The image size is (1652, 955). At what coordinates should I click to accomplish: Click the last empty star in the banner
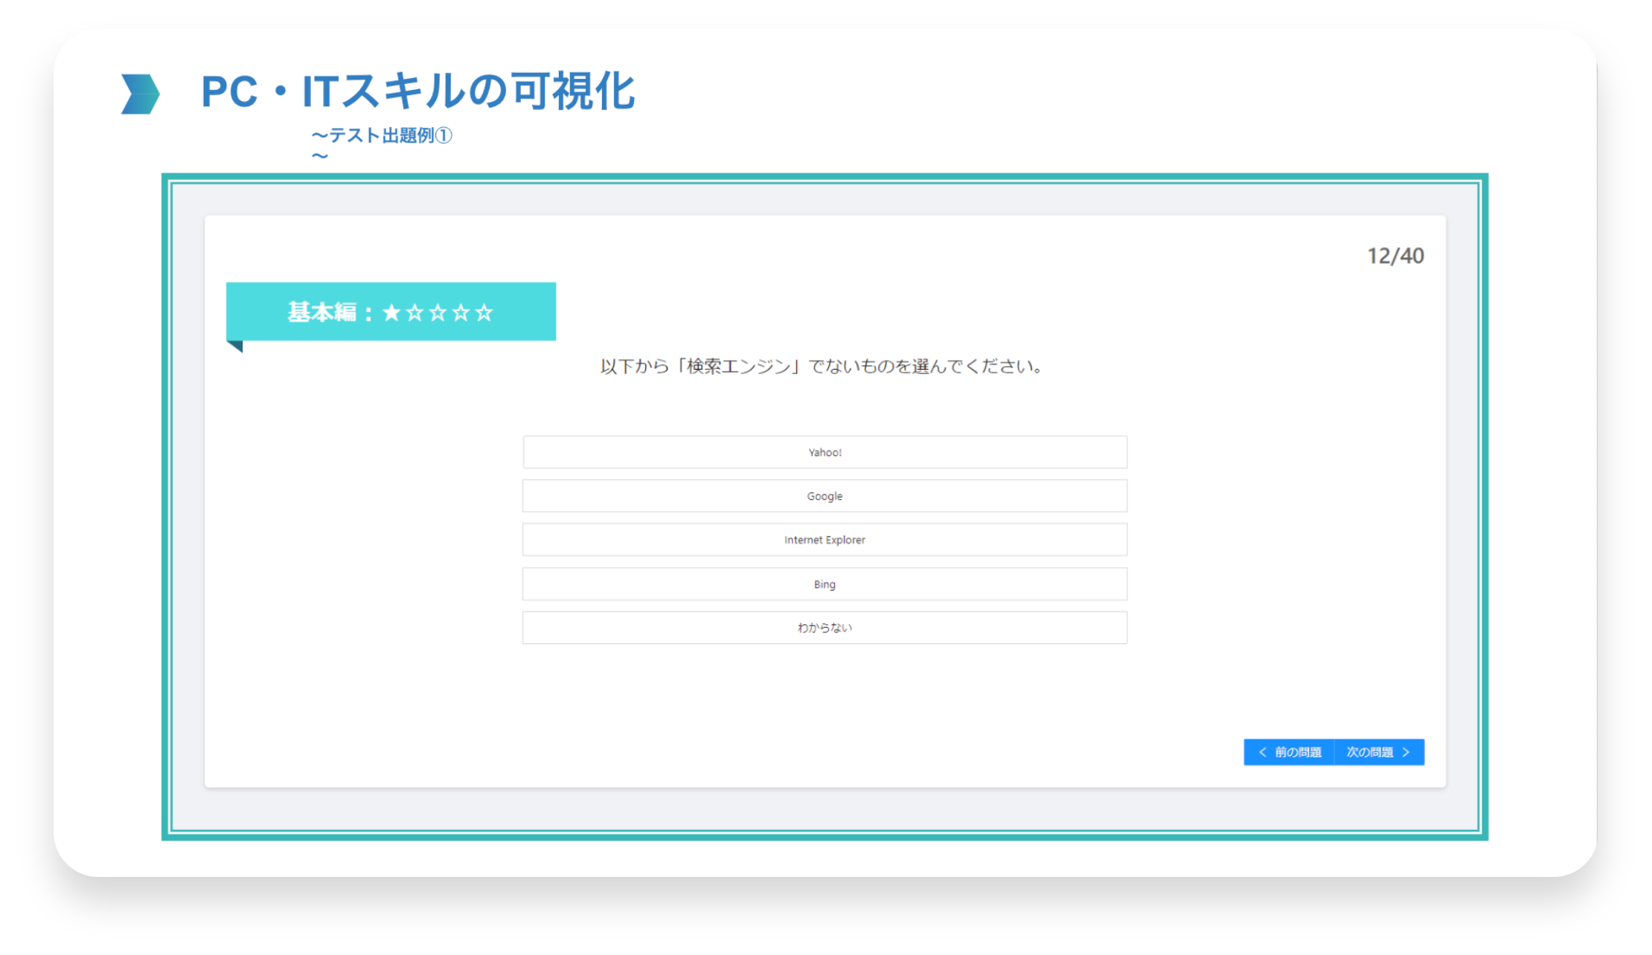484,312
